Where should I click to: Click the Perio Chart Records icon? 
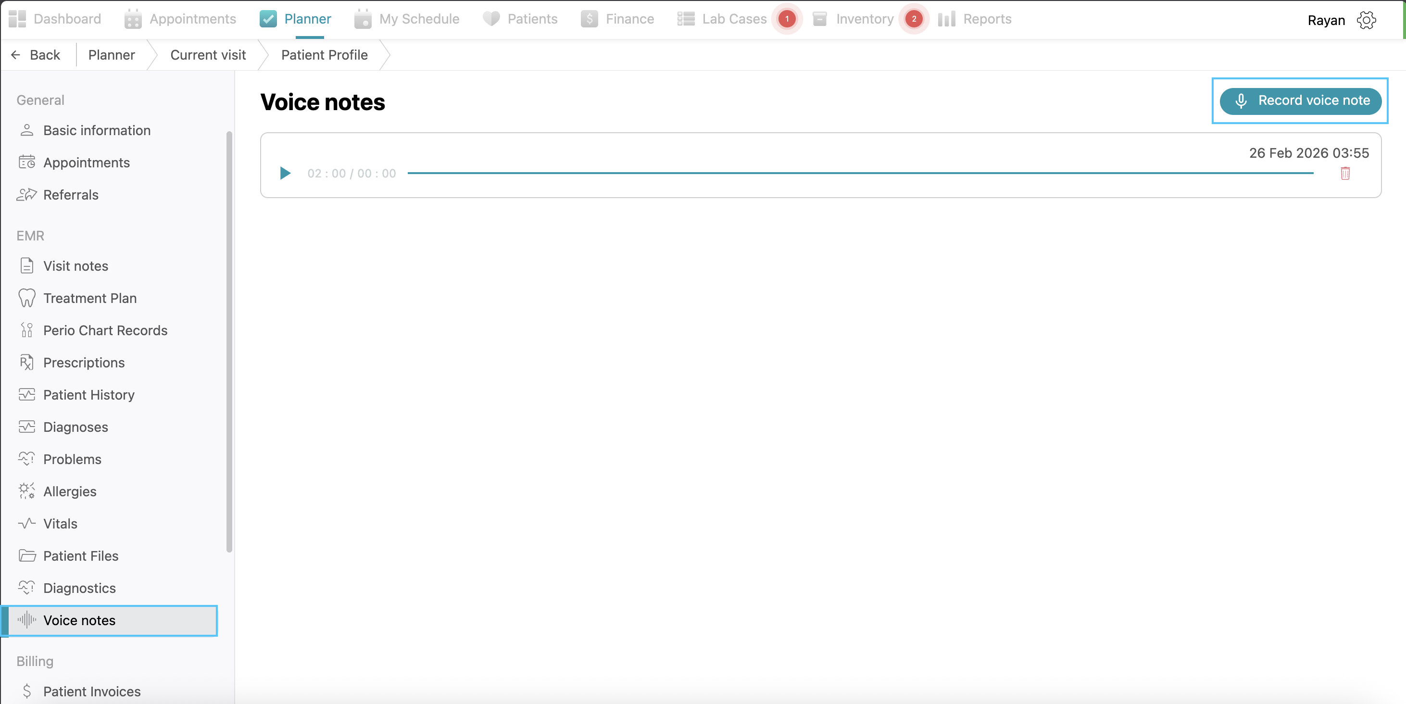pyautogui.click(x=27, y=330)
